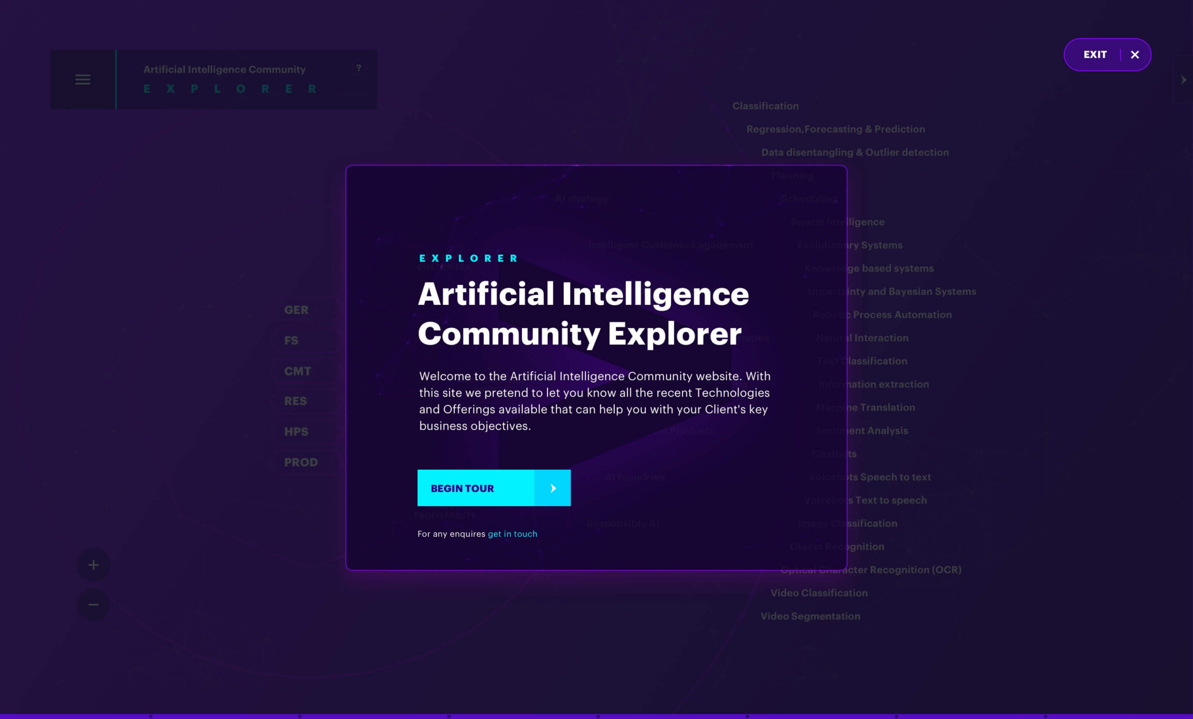Click the Video Segmentation node label
Viewport: 1193px width, 719px height.
tap(810, 616)
